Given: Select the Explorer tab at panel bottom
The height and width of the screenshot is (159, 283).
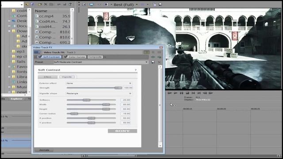Looking at the screenshot, I should point(16,99).
